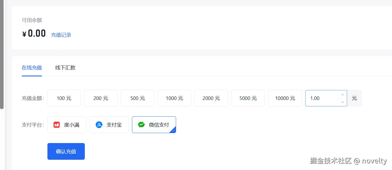Click the 支付平台 label
Image resolution: width=392 pixels, height=170 pixels.
(33, 125)
